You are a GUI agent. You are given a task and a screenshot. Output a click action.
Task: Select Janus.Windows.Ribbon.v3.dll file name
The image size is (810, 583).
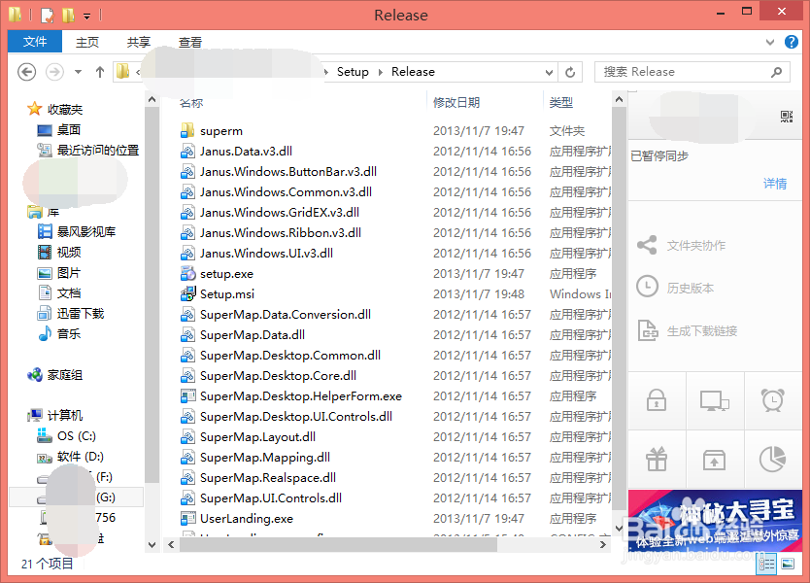[x=281, y=233]
